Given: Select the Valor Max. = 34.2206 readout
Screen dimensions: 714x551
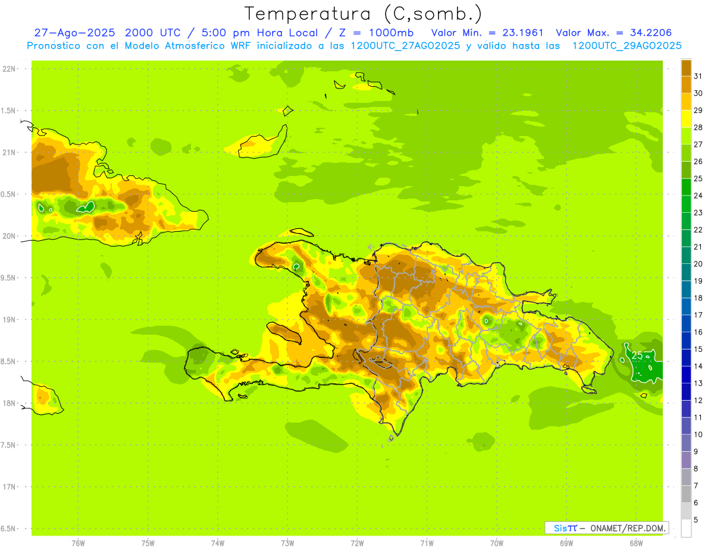Looking at the screenshot, I should coord(613,33).
